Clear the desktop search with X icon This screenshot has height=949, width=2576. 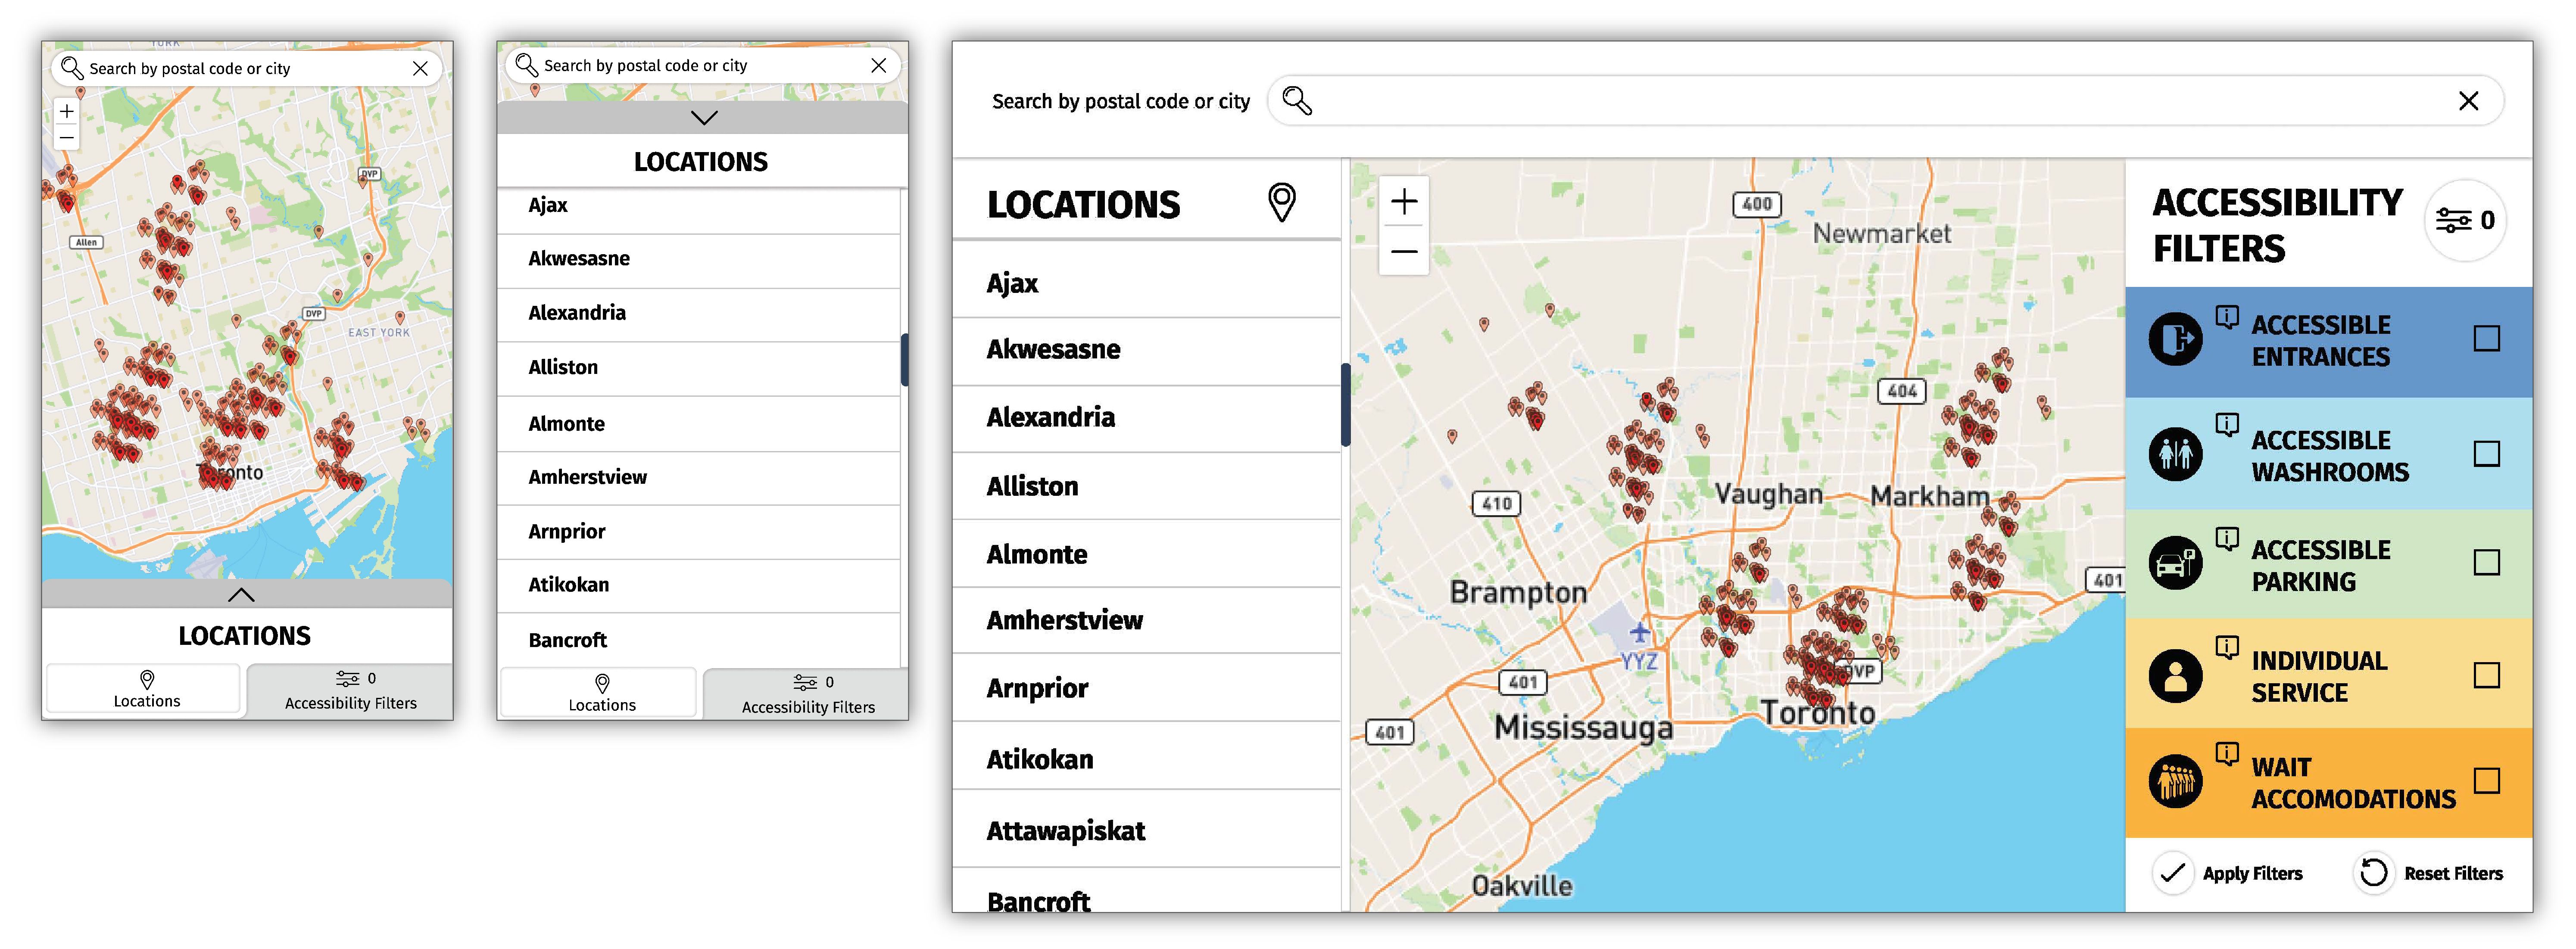coord(2468,101)
